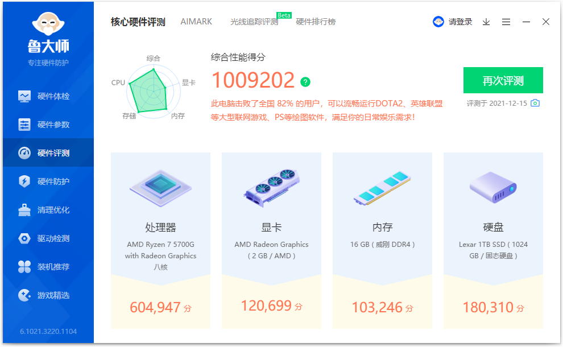Viewport: 563px width, 347px height.
Task: Click the 显卡 graphics card image
Action: coord(271,189)
